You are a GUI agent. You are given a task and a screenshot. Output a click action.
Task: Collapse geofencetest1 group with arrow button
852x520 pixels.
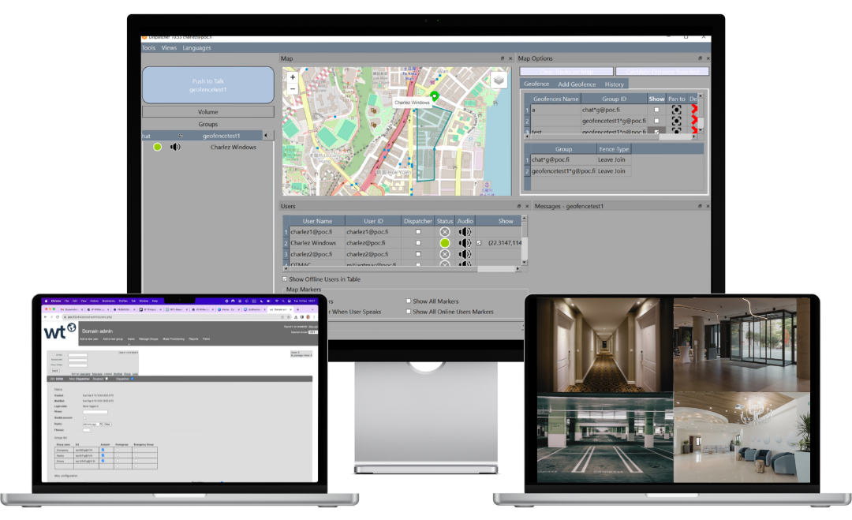click(266, 136)
